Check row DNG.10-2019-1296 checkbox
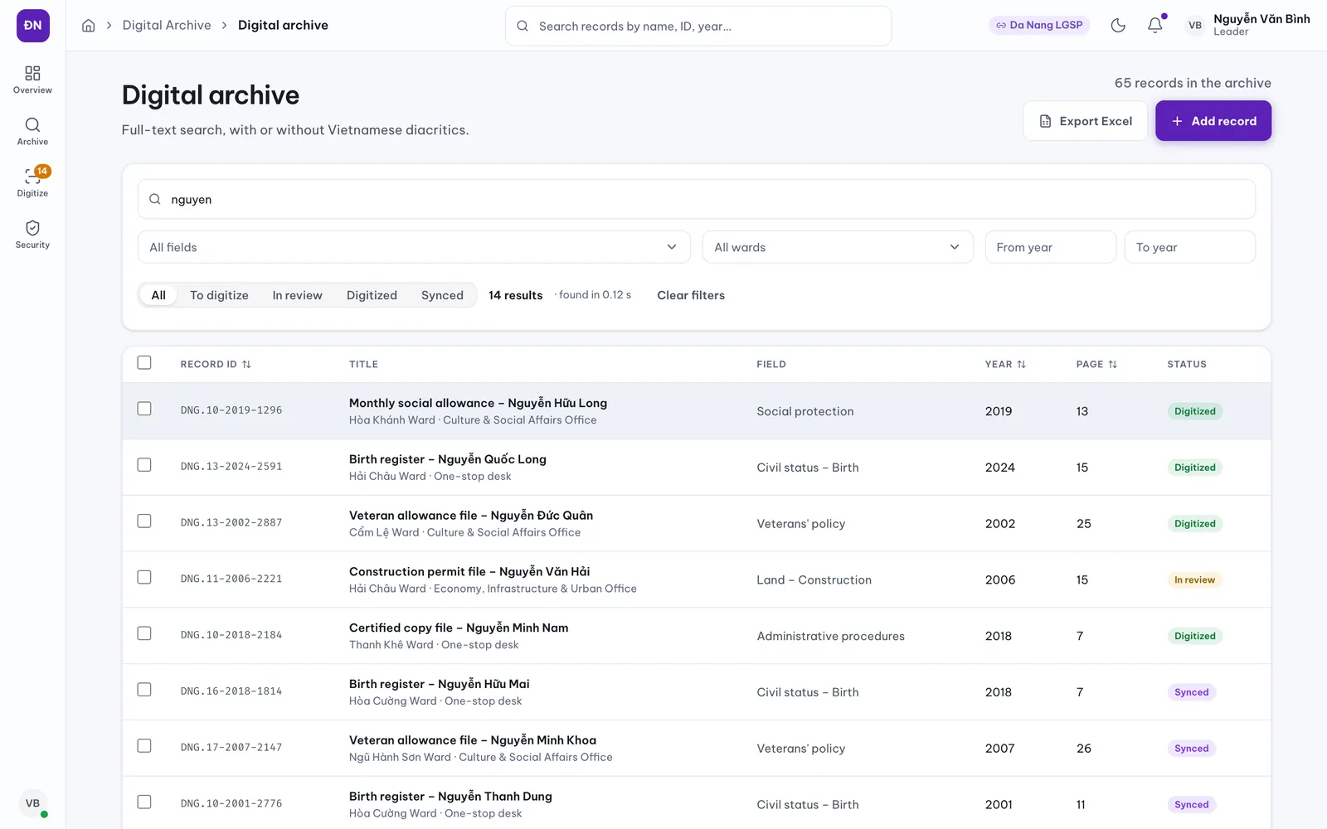The height and width of the screenshot is (829, 1327). coord(144,410)
